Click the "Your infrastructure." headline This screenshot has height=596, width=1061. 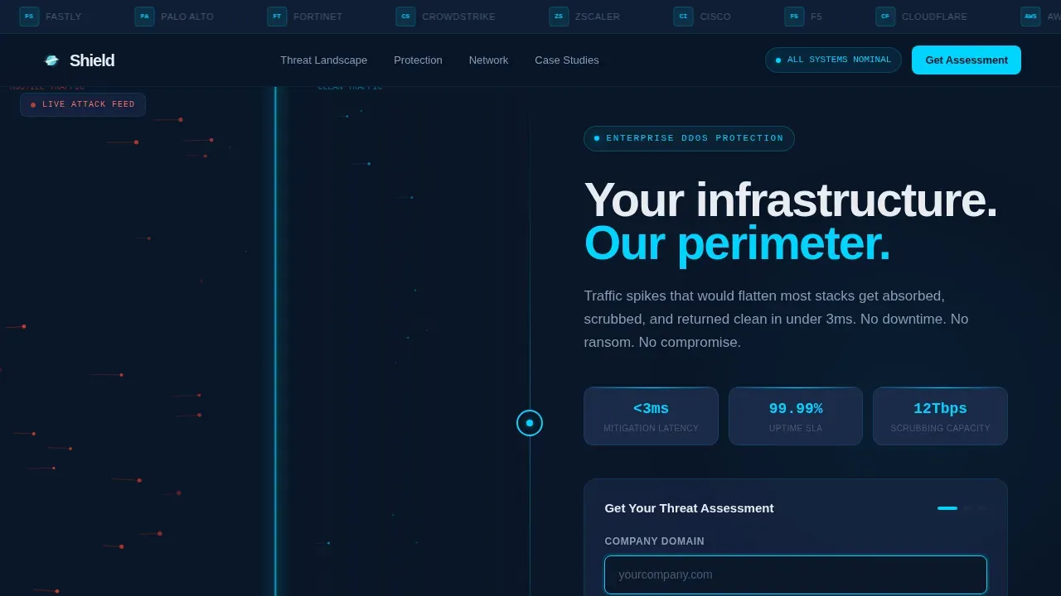(x=791, y=199)
